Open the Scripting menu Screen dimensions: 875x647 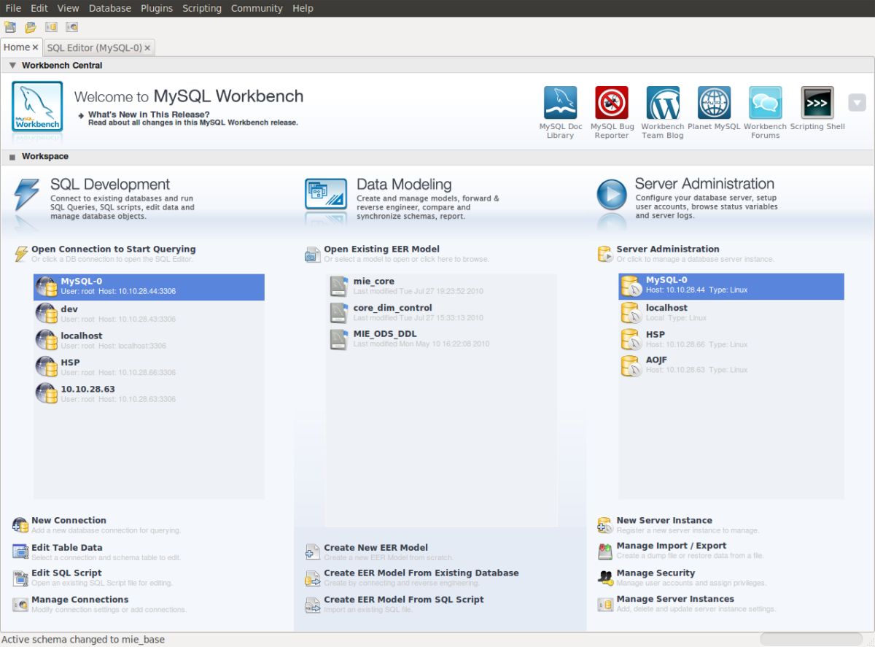point(202,8)
